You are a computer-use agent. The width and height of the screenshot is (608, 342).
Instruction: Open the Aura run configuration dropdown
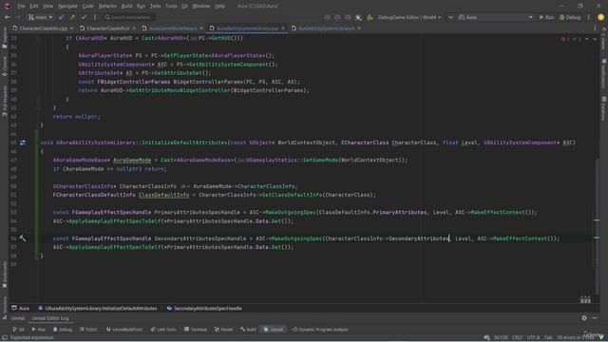coord(495,17)
